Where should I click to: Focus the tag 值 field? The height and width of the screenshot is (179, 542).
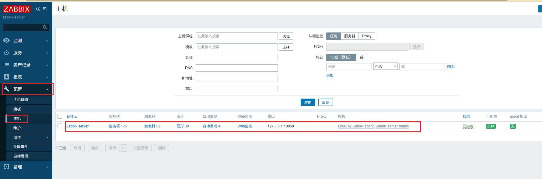click(x=422, y=67)
